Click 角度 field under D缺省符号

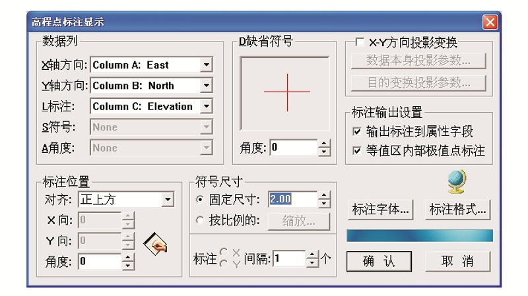(x=293, y=147)
